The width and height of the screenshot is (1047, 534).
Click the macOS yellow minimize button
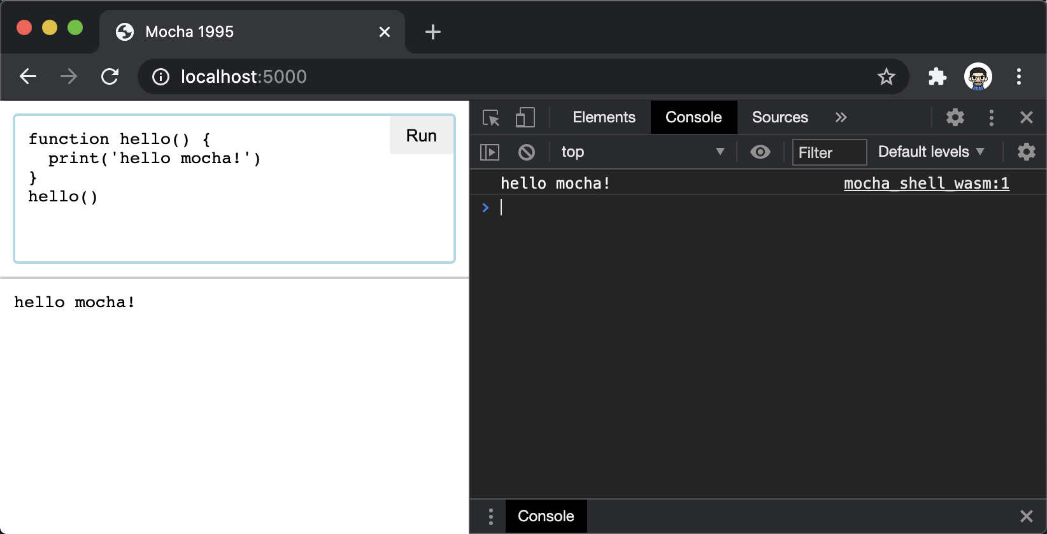50,27
